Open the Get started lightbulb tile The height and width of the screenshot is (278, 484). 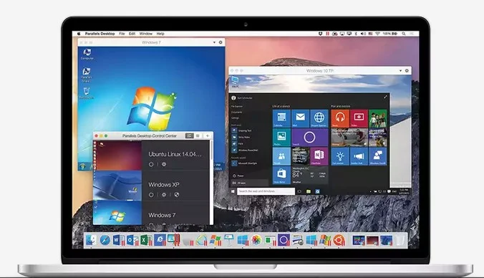(340, 156)
